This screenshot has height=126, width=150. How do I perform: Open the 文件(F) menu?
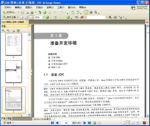click(x=8, y=7)
